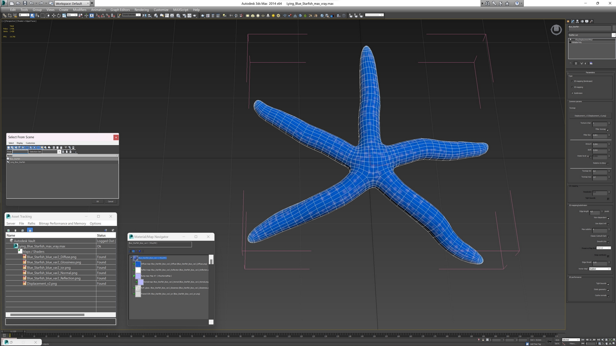Open the Display command panel tab
Screen dimensions: 616x346
pyautogui.click(x=587, y=21)
